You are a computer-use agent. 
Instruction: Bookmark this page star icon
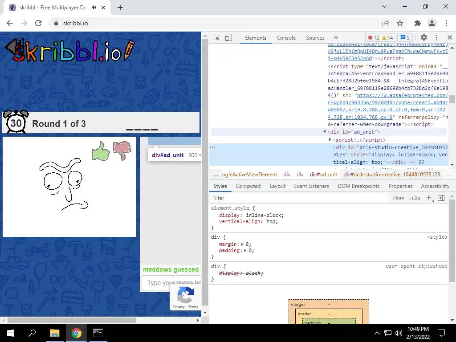(x=400, y=23)
